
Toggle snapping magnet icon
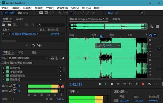click(151, 35)
